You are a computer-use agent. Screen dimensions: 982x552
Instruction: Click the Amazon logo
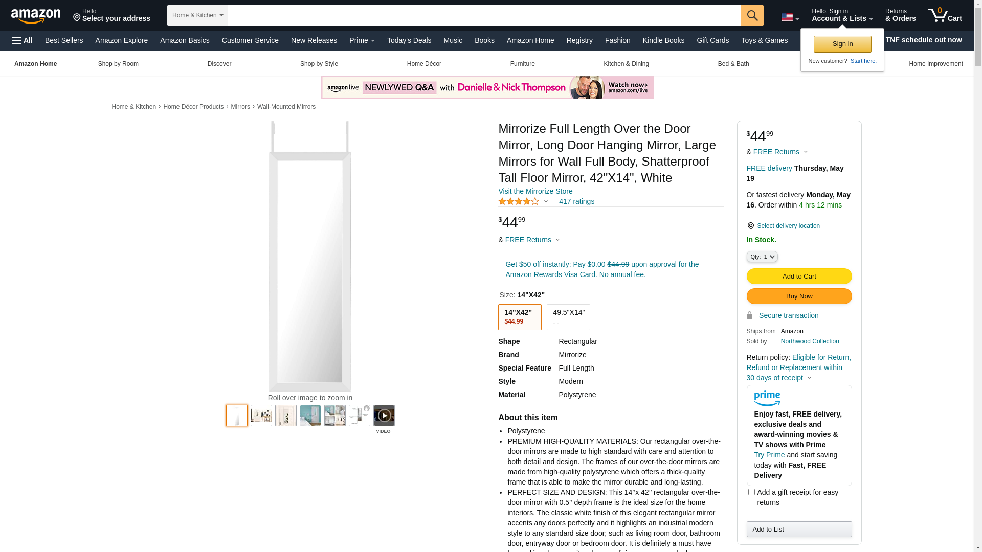[x=36, y=16]
